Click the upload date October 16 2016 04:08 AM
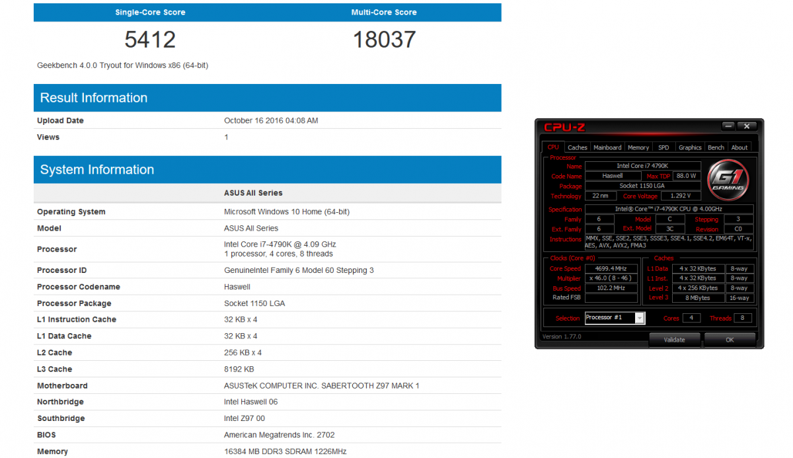 point(271,121)
